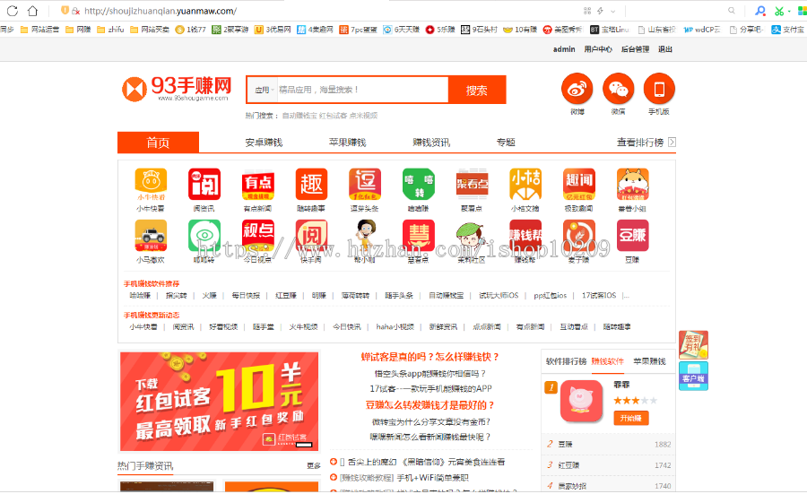Open the 快手阅 app icon
The width and height of the screenshot is (807, 494).
point(311,236)
